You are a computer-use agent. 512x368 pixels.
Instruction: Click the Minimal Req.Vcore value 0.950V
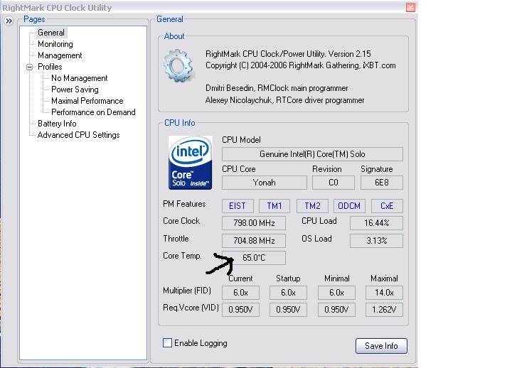(336, 310)
